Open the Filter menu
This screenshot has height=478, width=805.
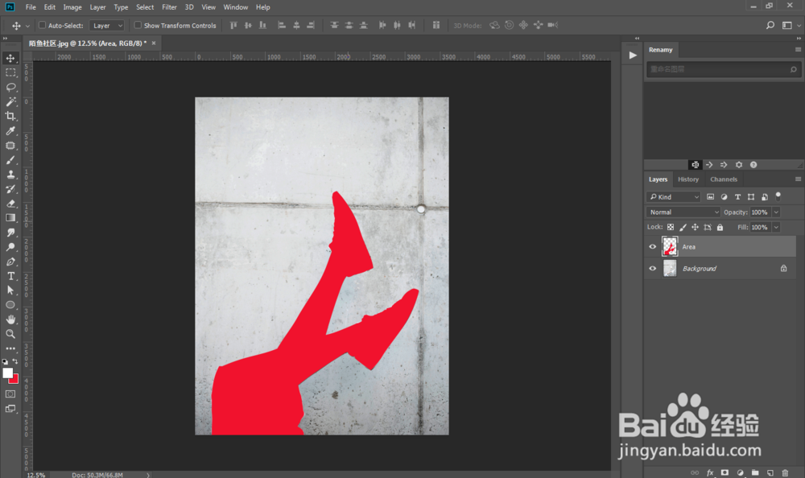tap(169, 7)
